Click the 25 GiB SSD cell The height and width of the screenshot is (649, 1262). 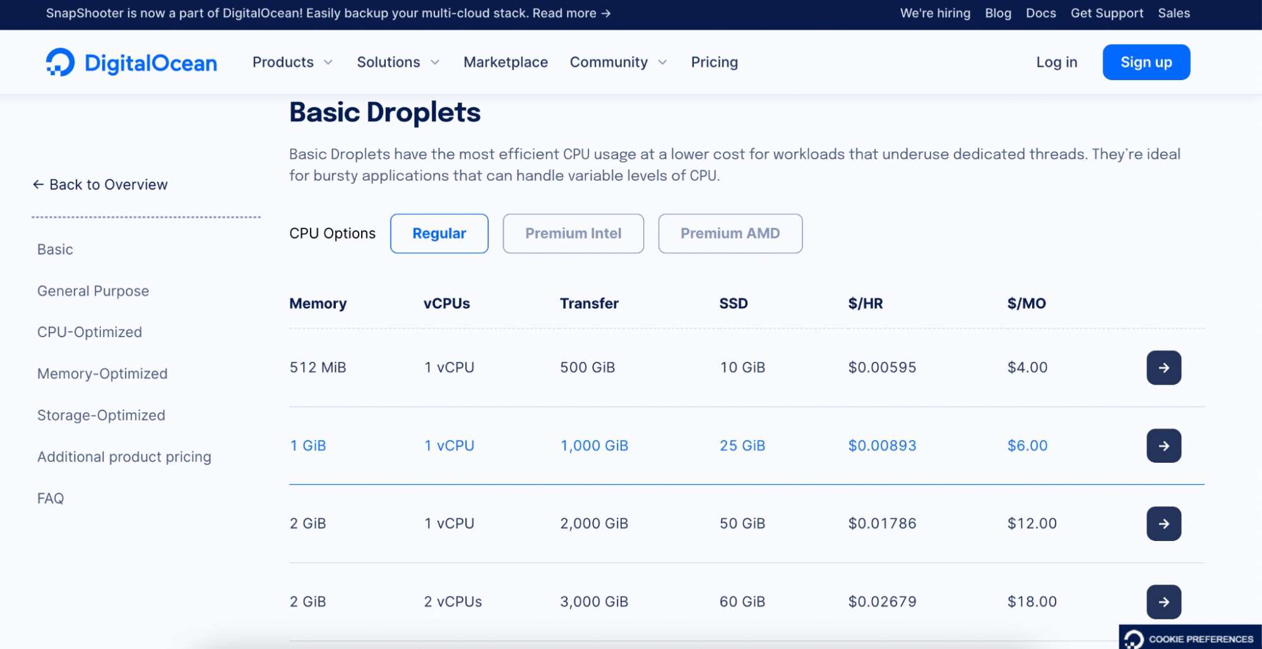coord(742,446)
